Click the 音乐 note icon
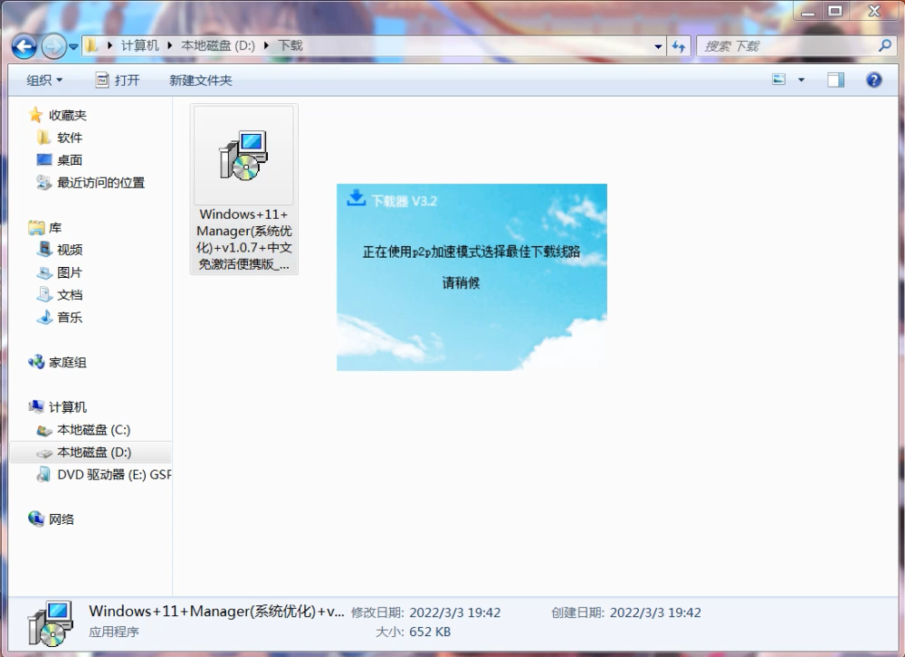The height and width of the screenshot is (657, 905). 45,317
